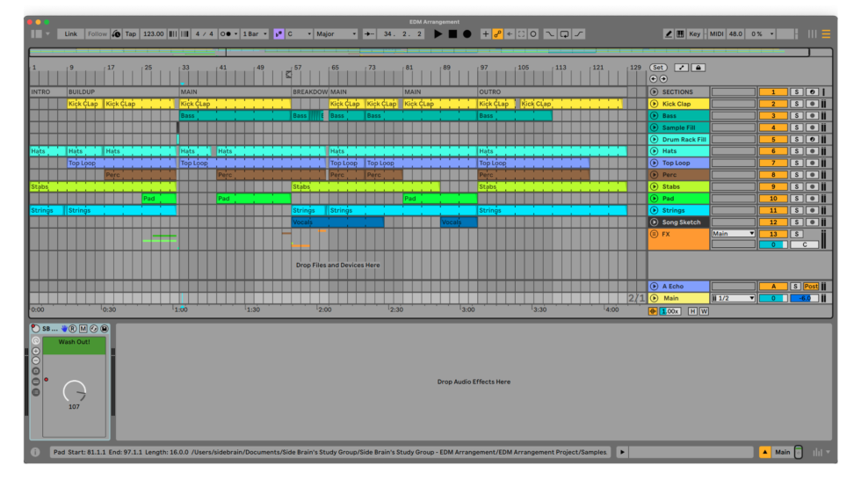The image size is (861, 495).
Task: Click the Capture MIDI bracket icon
Action: 521,34
